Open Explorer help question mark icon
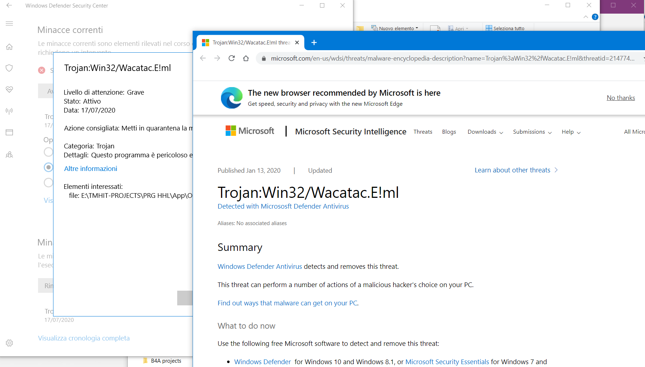Viewport: 645px width, 367px height. point(595,17)
